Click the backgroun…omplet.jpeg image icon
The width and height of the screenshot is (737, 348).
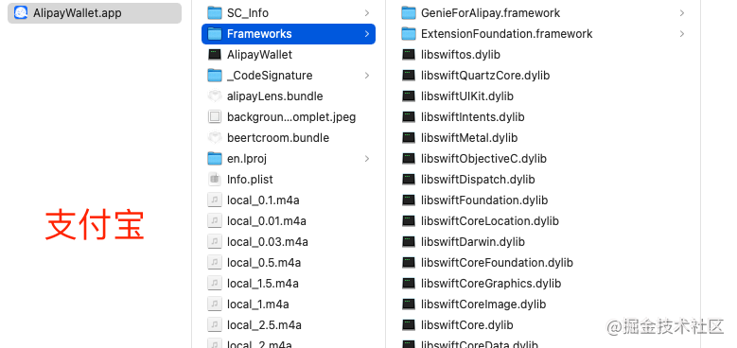click(215, 117)
